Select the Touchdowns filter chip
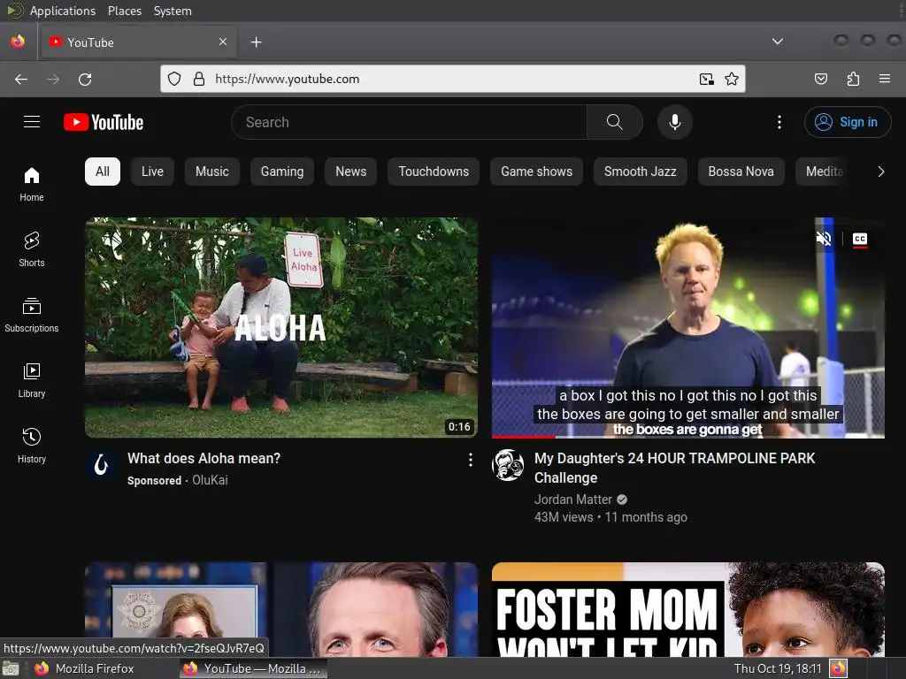Image resolution: width=906 pixels, height=679 pixels. 434,172
